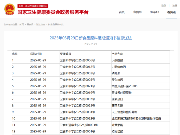
Task: Select the product name 青钱柳叶提取物
Action: 121,93
